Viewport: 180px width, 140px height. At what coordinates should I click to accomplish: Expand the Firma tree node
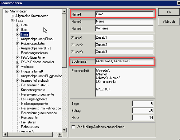pyautogui.click(x=17, y=34)
